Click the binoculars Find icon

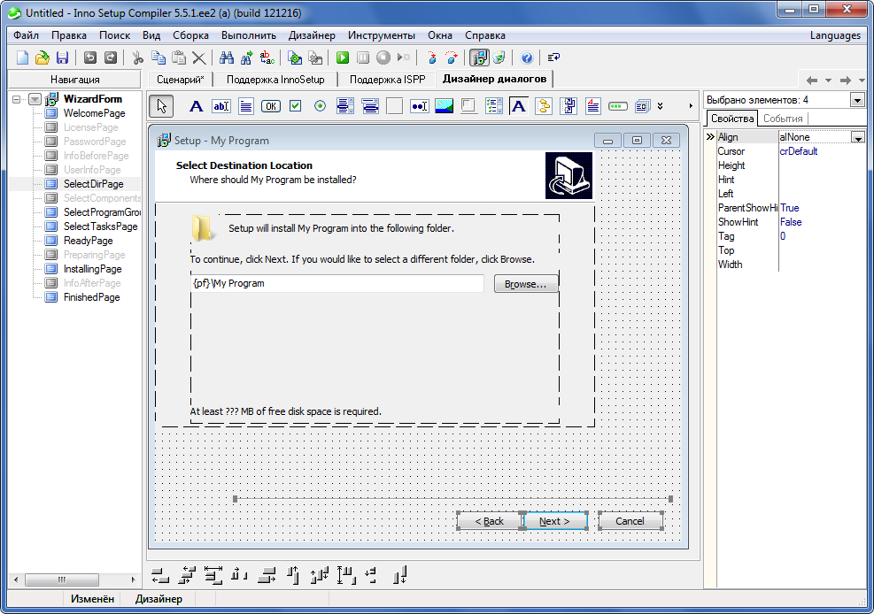226,58
